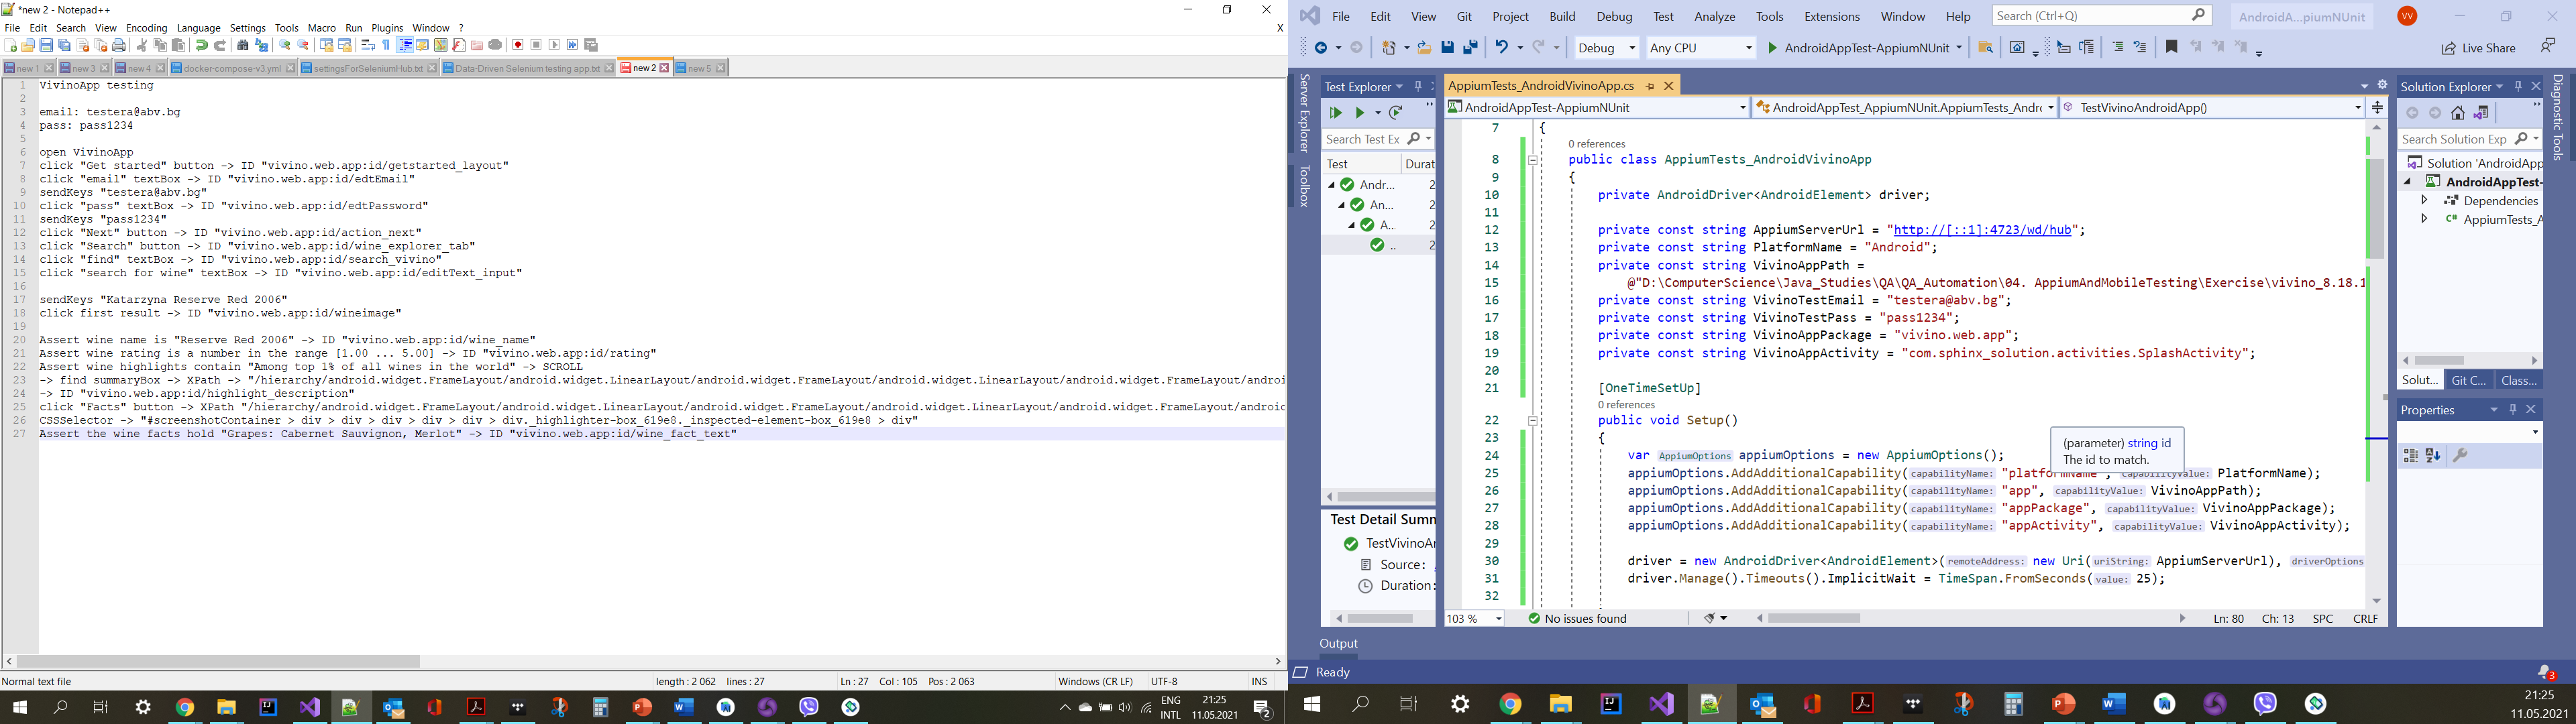Click the Print icon in Notepad++ toolbar
The width and height of the screenshot is (2576, 724).
pyautogui.click(x=119, y=45)
